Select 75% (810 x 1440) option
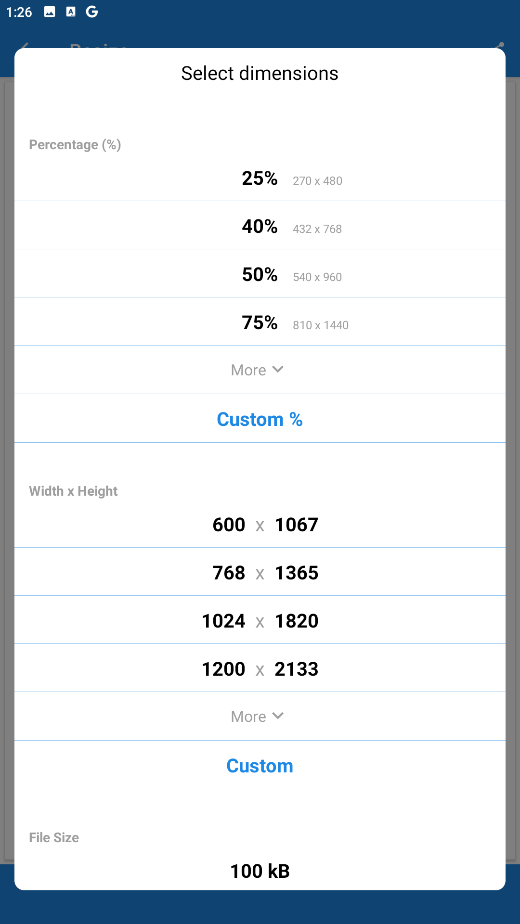This screenshot has width=520, height=924. click(260, 323)
